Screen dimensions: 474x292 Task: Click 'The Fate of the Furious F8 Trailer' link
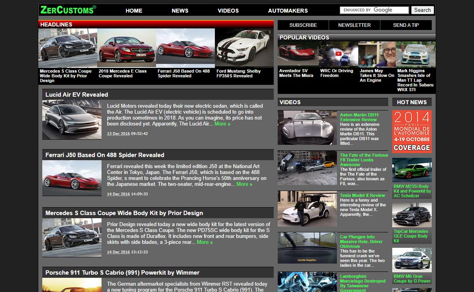[x=364, y=160]
